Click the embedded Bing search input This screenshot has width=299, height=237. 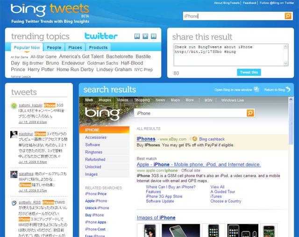tap(190, 113)
